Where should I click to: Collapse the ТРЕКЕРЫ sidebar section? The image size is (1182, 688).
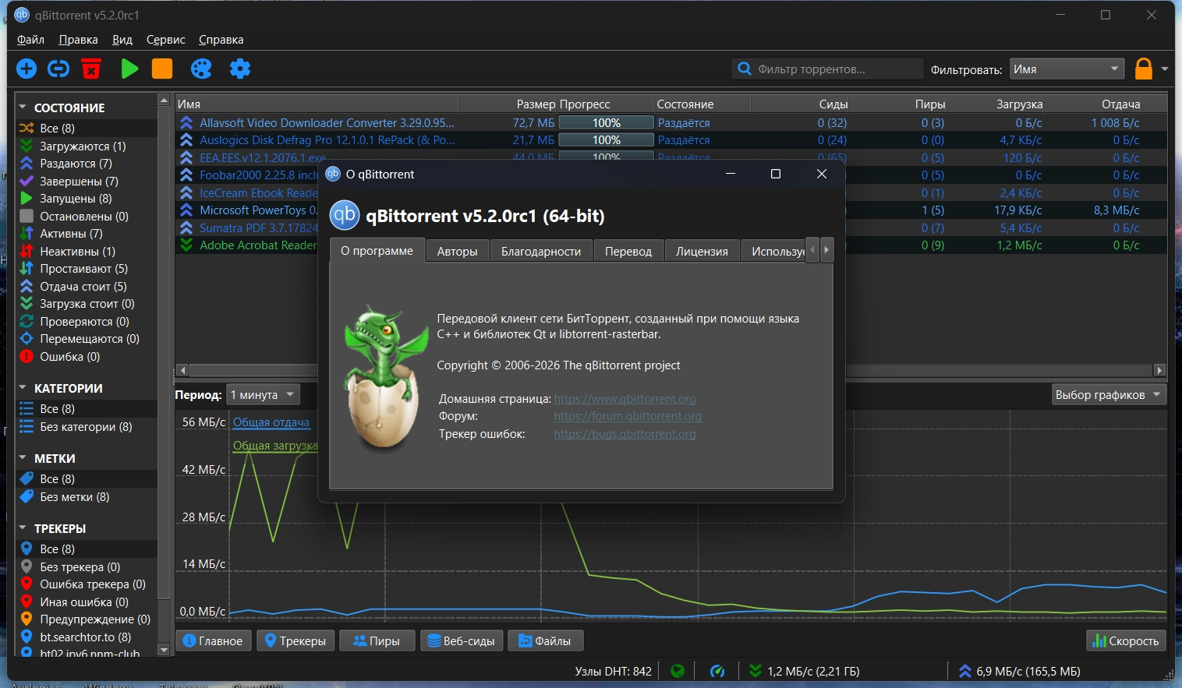[x=23, y=528]
